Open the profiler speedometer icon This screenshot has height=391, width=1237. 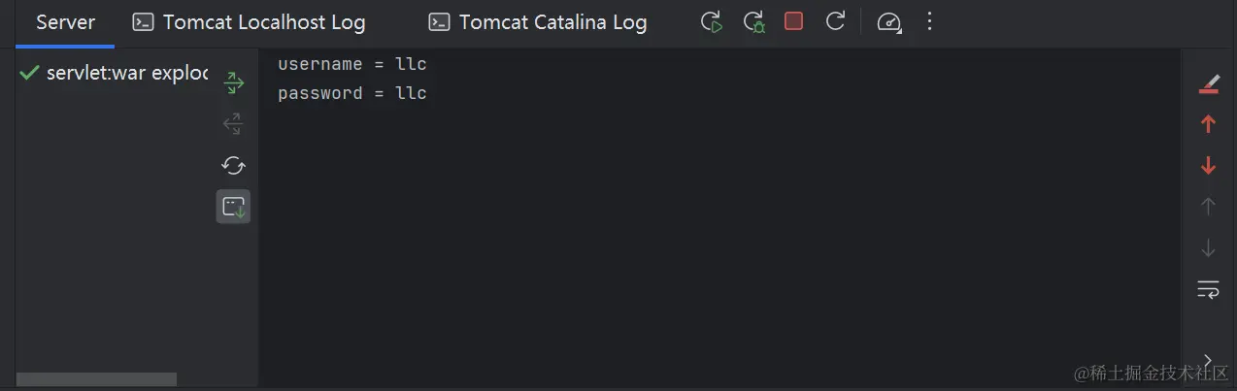click(886, 21)
